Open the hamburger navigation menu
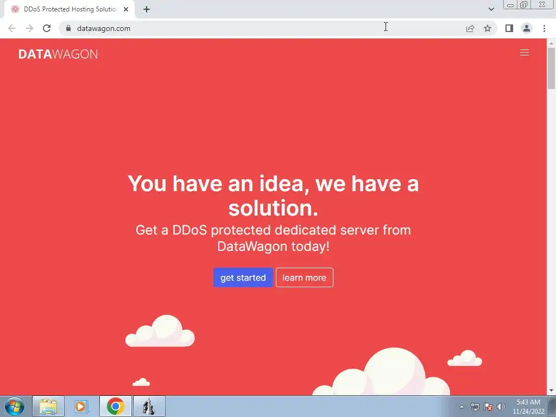The width and height of the screenshot is (556, 417). click(524, 53)
